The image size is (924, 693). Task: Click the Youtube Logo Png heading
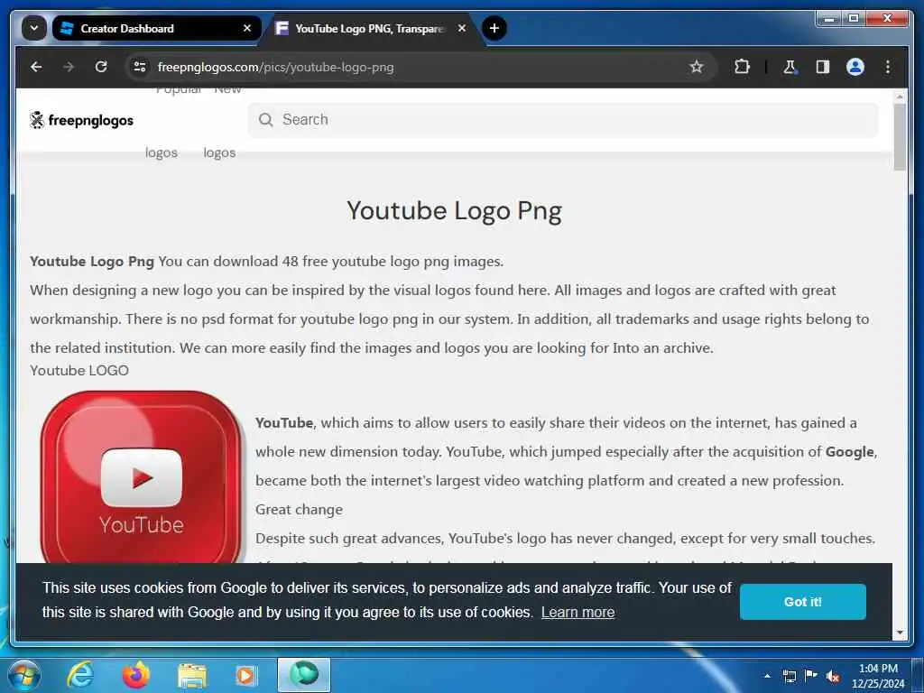455,211
